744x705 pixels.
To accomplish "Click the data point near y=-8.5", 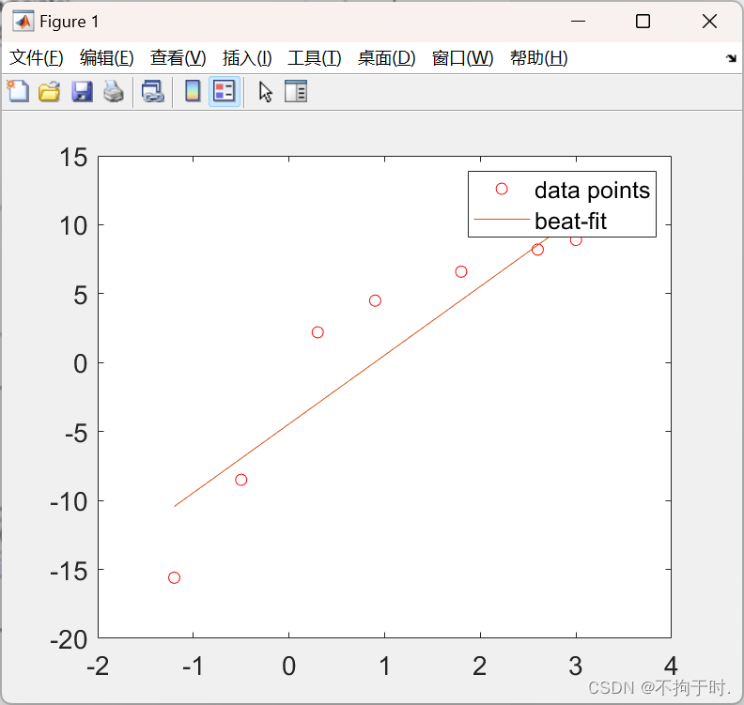I will (x=241, y=480).
